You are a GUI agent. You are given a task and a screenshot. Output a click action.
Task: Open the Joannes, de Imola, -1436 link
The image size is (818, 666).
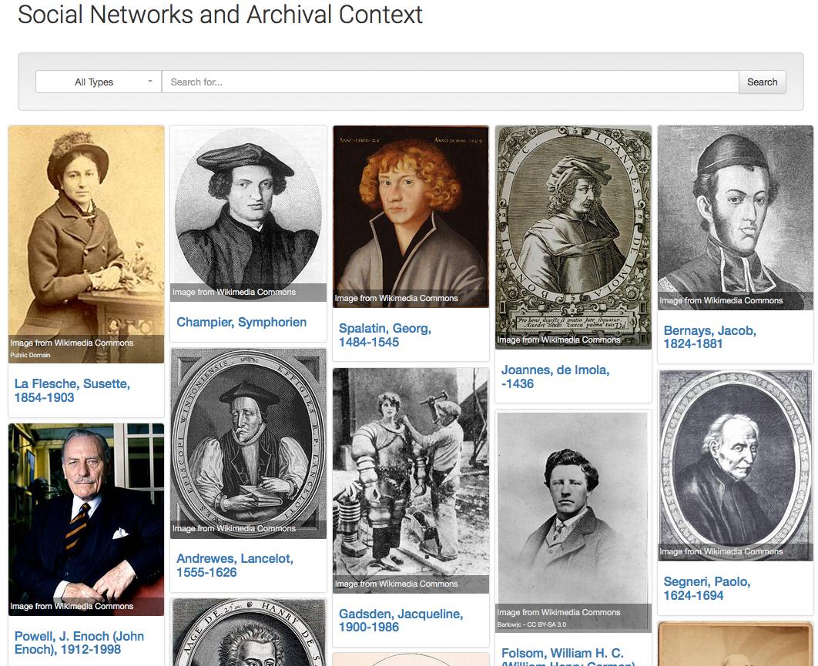click(x=555, y=377)
